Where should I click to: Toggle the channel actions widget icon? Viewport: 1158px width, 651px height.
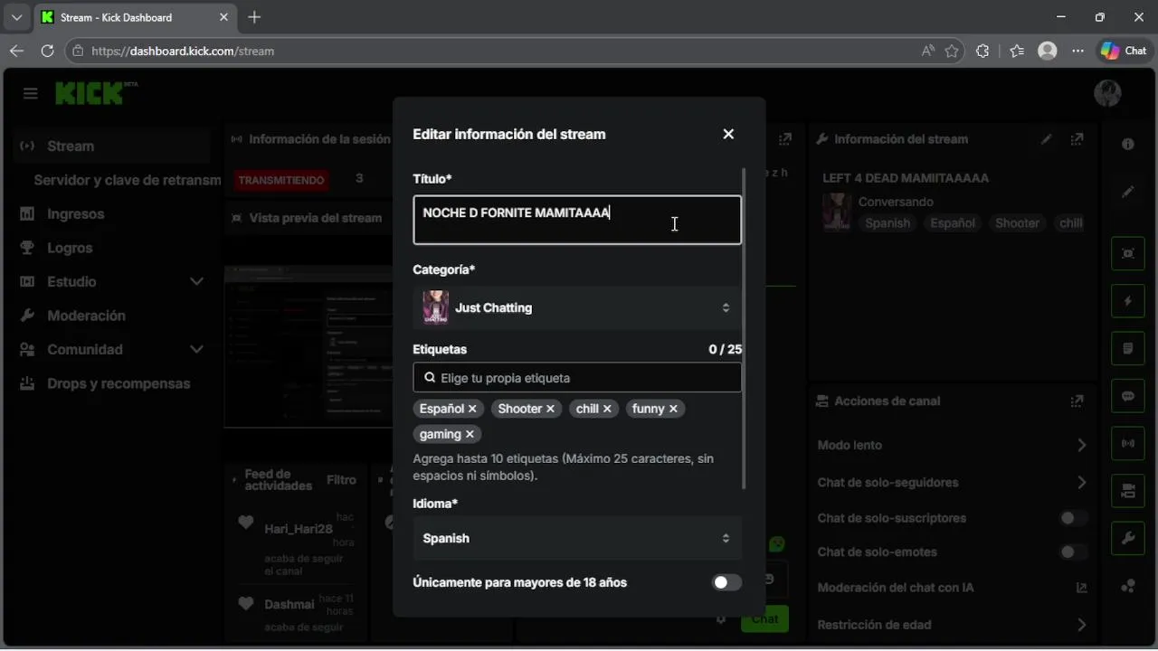1128,491
